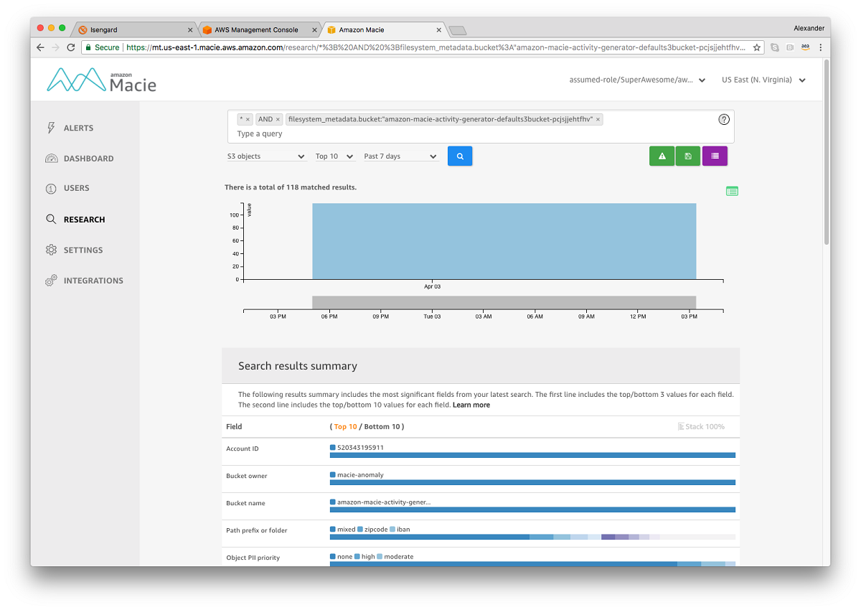Expand the Past 7 days time range dropdown

(400, 156)
